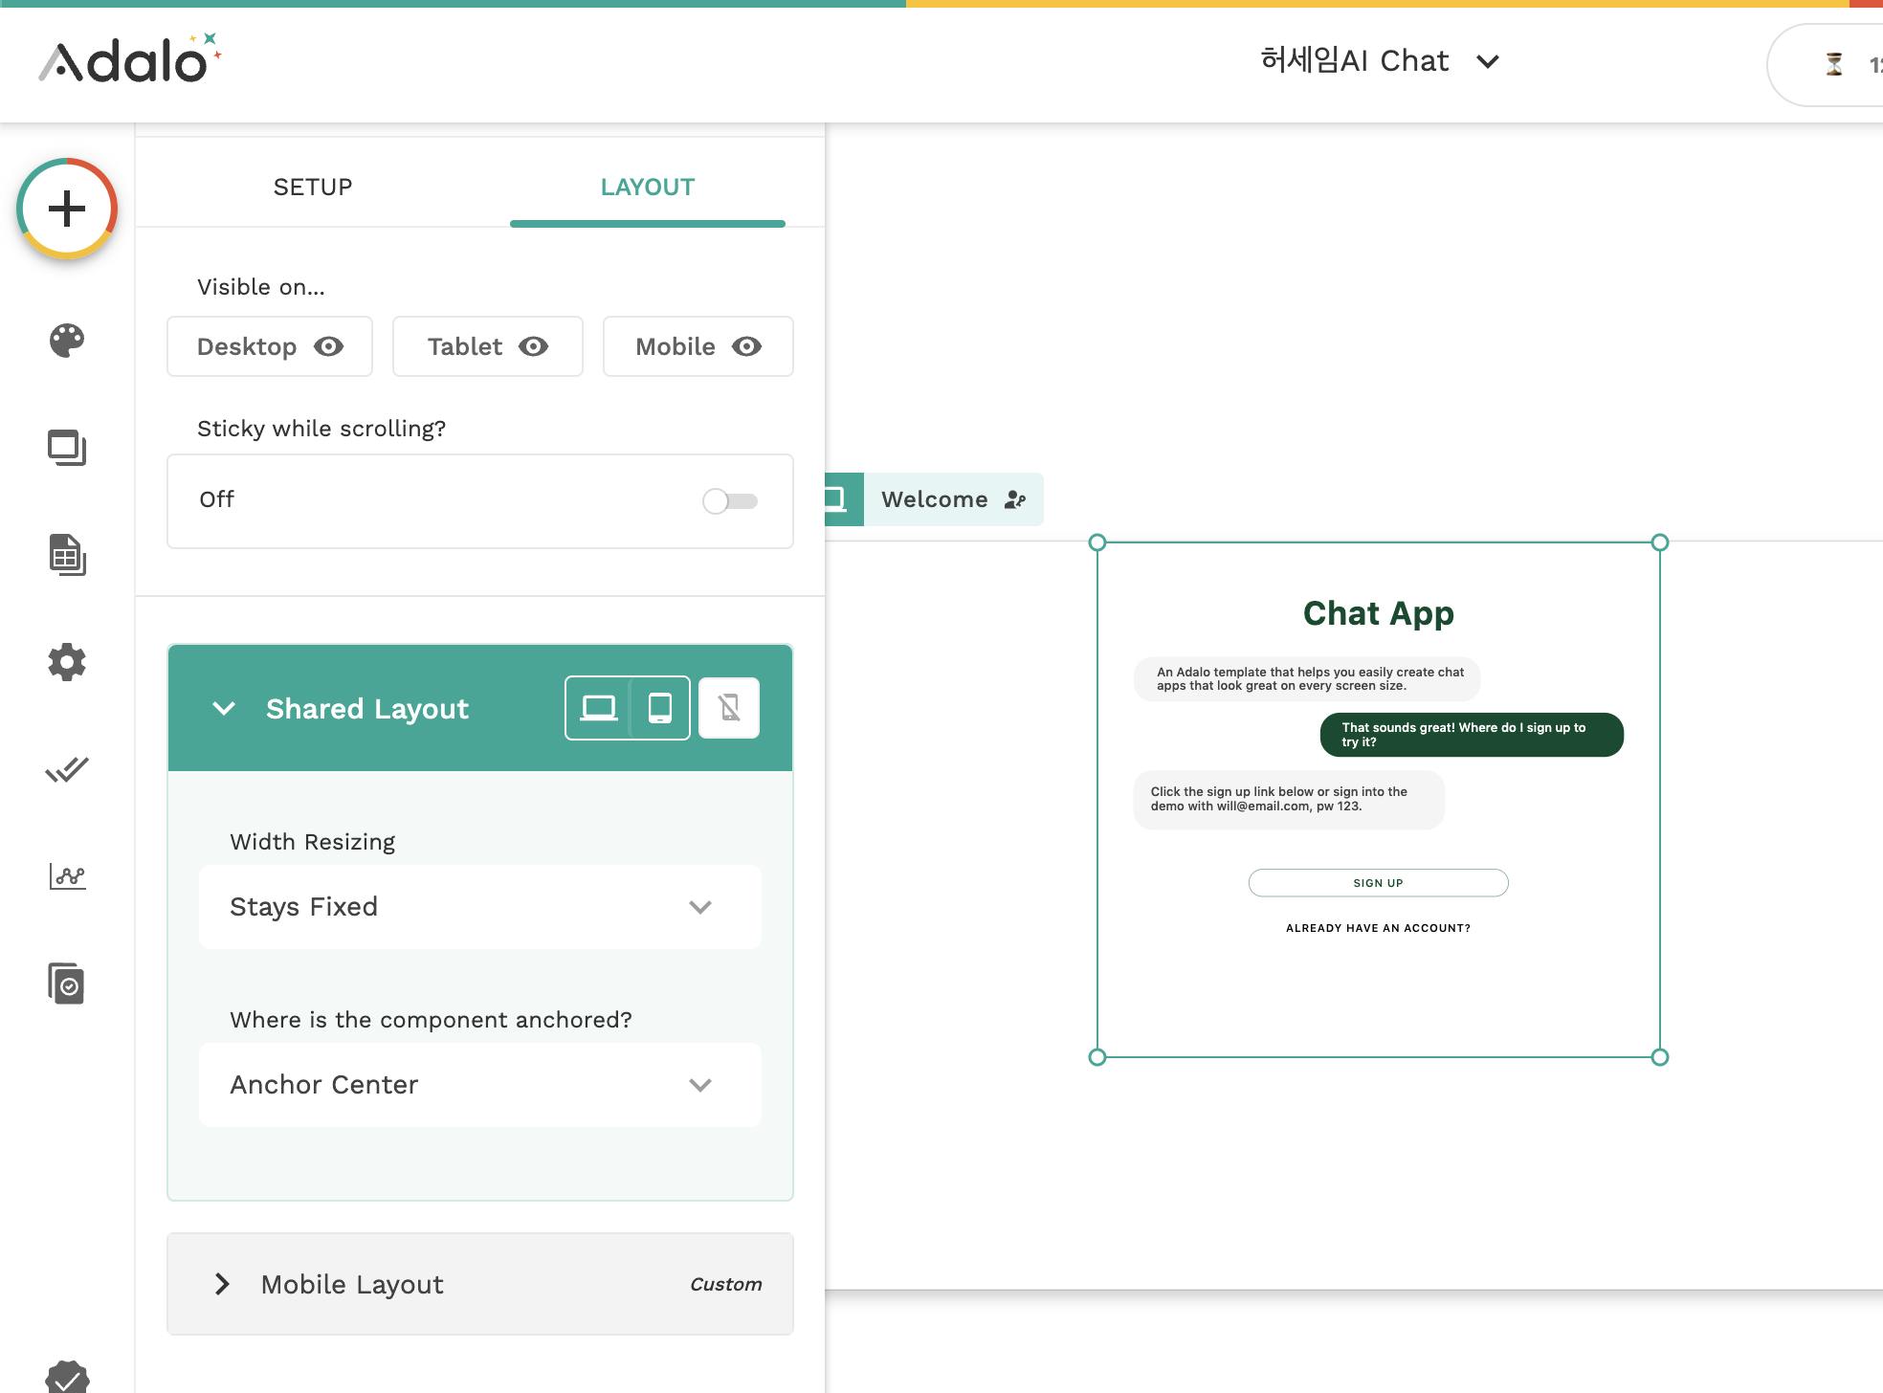The width and height of the screenshot is (1883, 1393).
Task: Open the database collections icon
Action: click(67, 555)
